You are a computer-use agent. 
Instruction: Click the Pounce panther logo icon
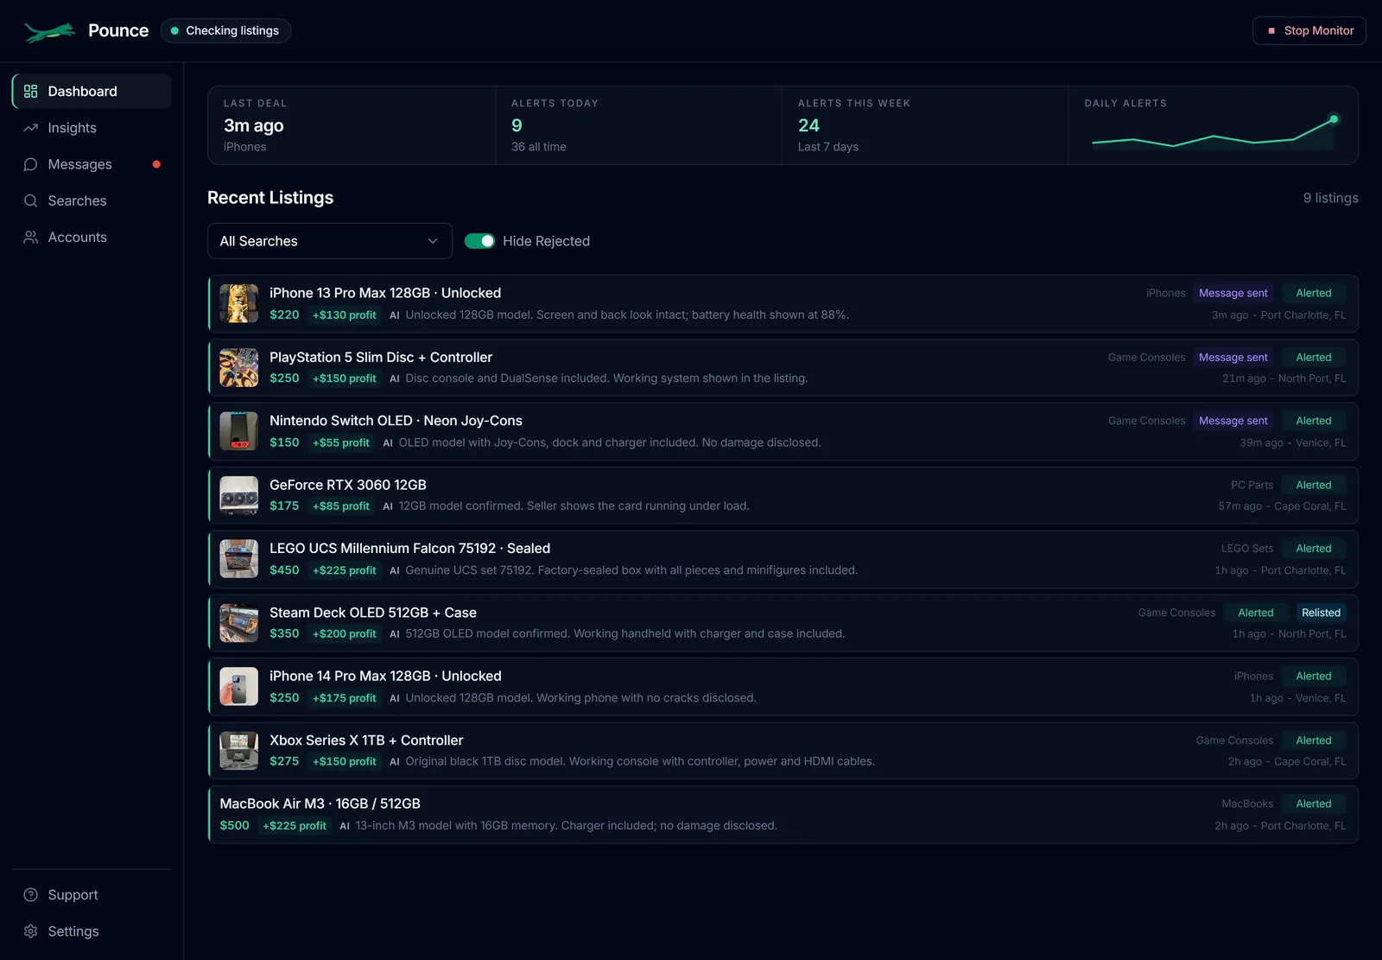click(50, 32)
